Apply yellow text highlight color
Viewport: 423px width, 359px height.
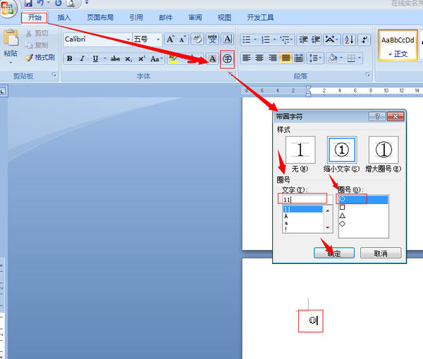tap(173, 58)
